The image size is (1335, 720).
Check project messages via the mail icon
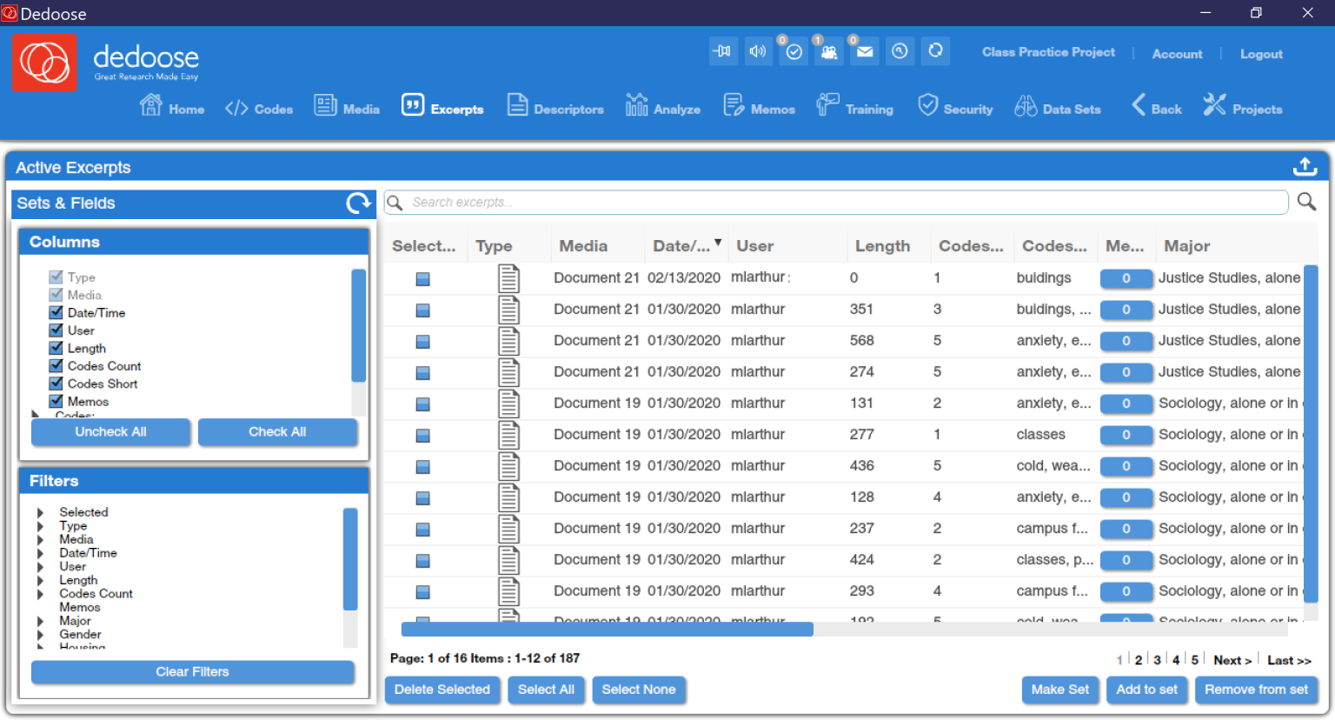coord(864,51)
